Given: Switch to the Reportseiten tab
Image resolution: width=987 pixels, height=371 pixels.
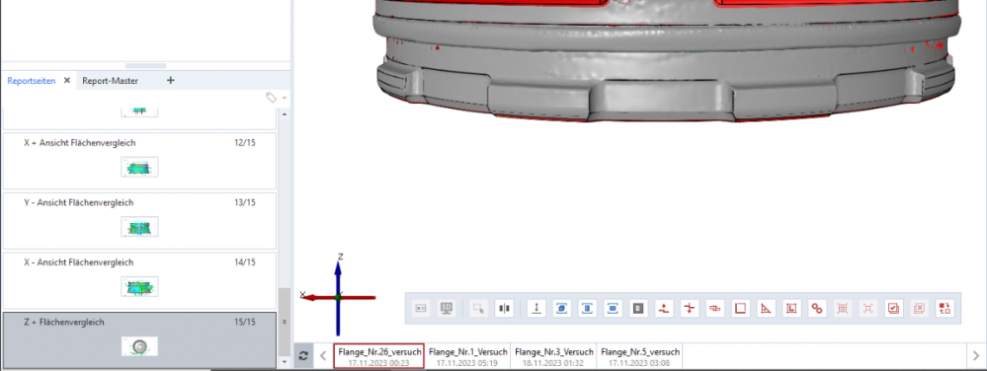Looking at the screenshot, I should [32, 81].
